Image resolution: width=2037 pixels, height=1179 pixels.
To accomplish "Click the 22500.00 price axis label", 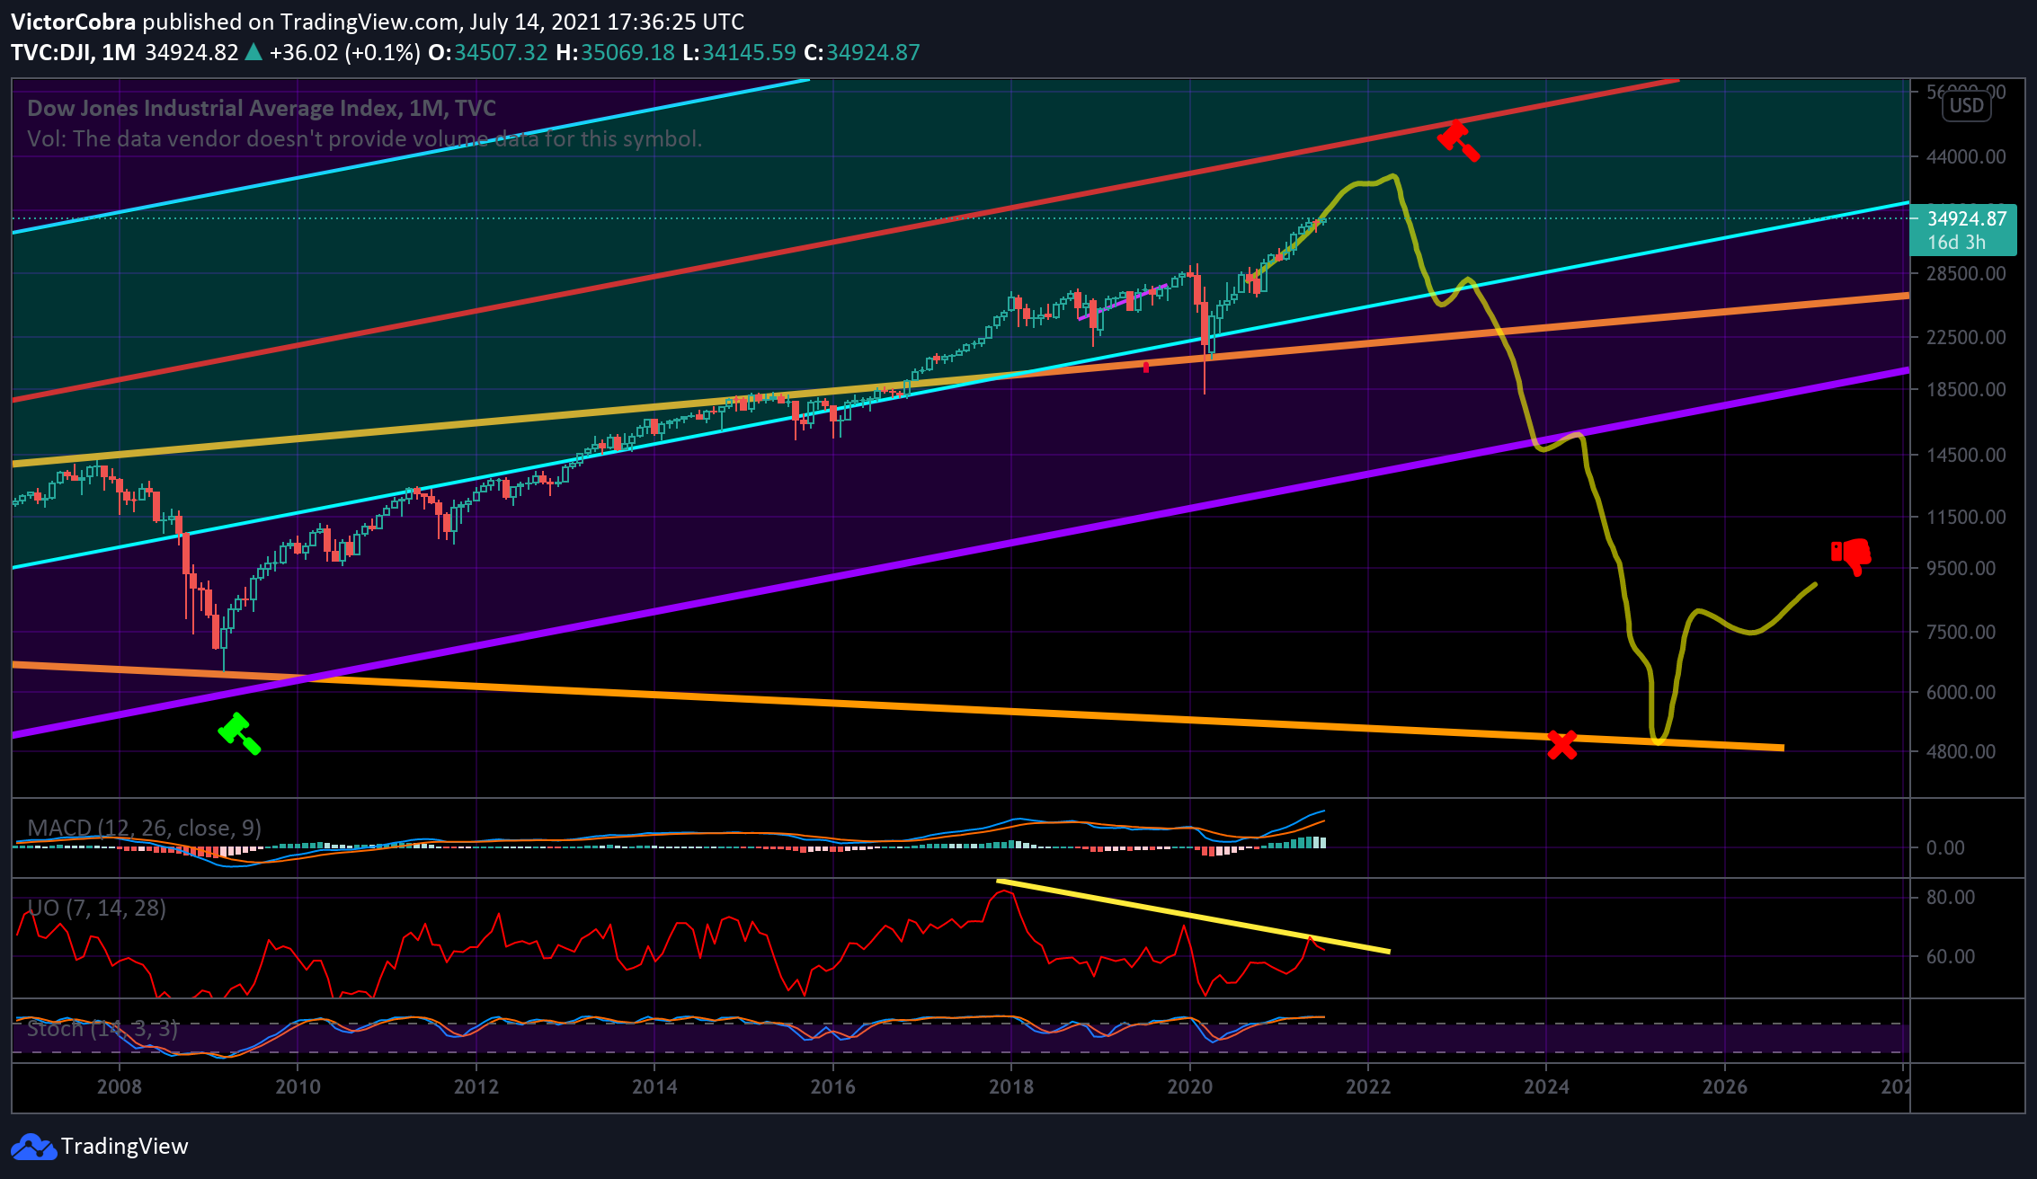I will click(x=1967, y=337).
